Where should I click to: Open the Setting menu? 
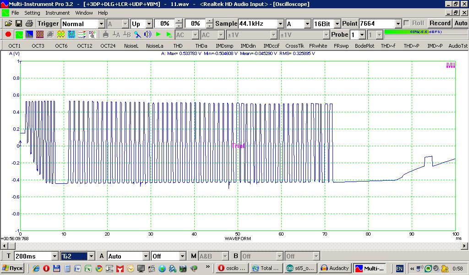(x=32, y=13)
